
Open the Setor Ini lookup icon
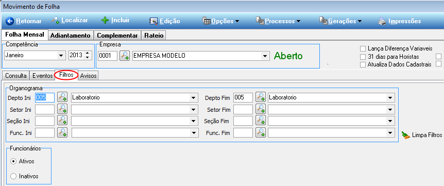pos(62,109)
